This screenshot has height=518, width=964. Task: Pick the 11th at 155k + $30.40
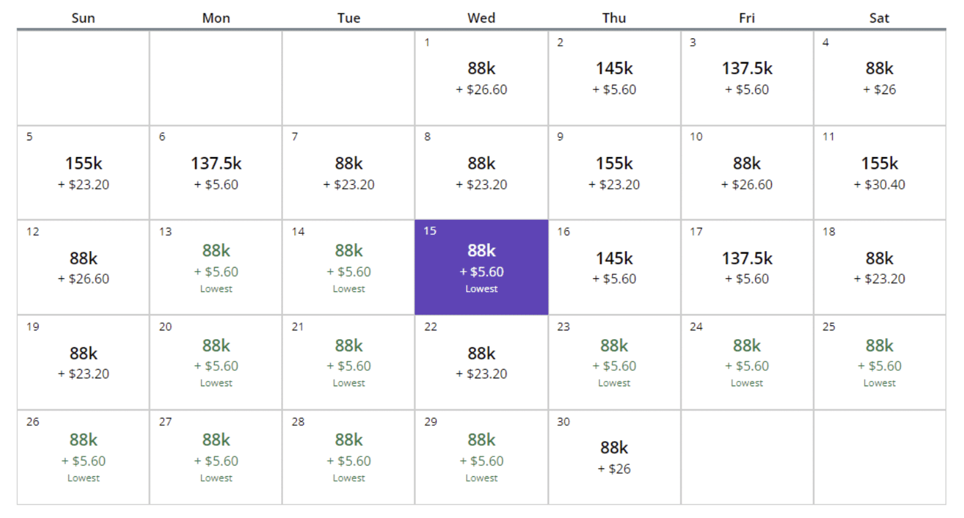pos(879,172)
